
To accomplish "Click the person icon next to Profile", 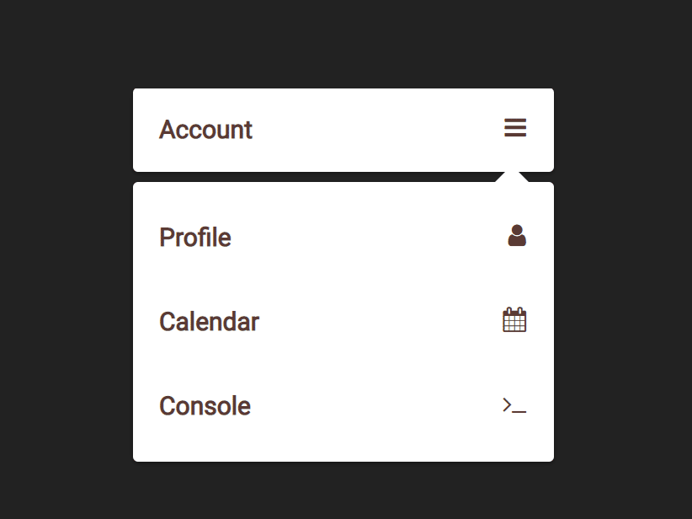I will (x=516, y=236).
